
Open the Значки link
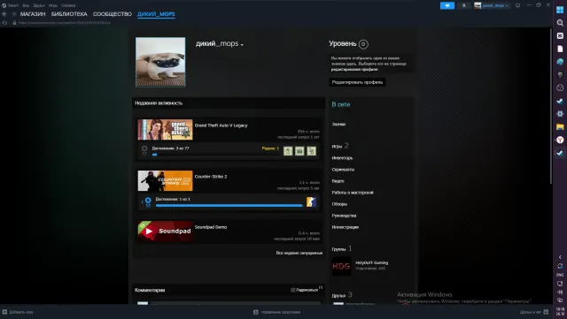tap(338, 124)
